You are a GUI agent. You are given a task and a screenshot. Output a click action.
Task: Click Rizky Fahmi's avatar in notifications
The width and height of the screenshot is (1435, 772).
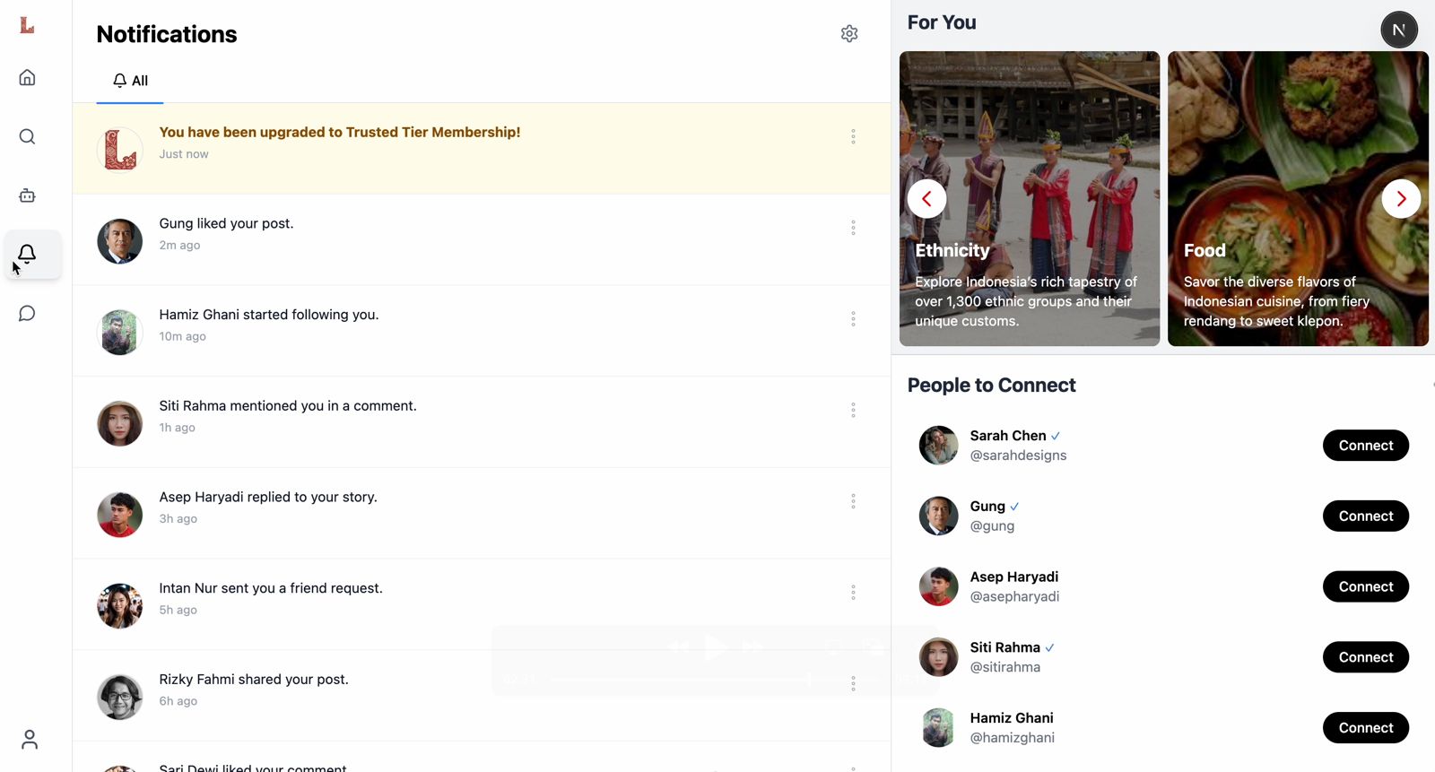tap(119, 698)
